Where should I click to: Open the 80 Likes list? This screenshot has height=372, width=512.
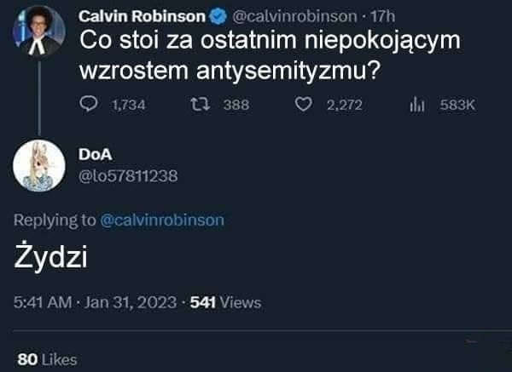point(40,358)
